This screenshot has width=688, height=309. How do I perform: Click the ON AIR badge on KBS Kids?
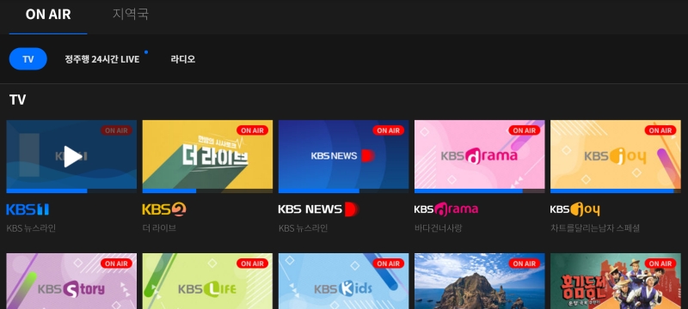coord(389,264)
